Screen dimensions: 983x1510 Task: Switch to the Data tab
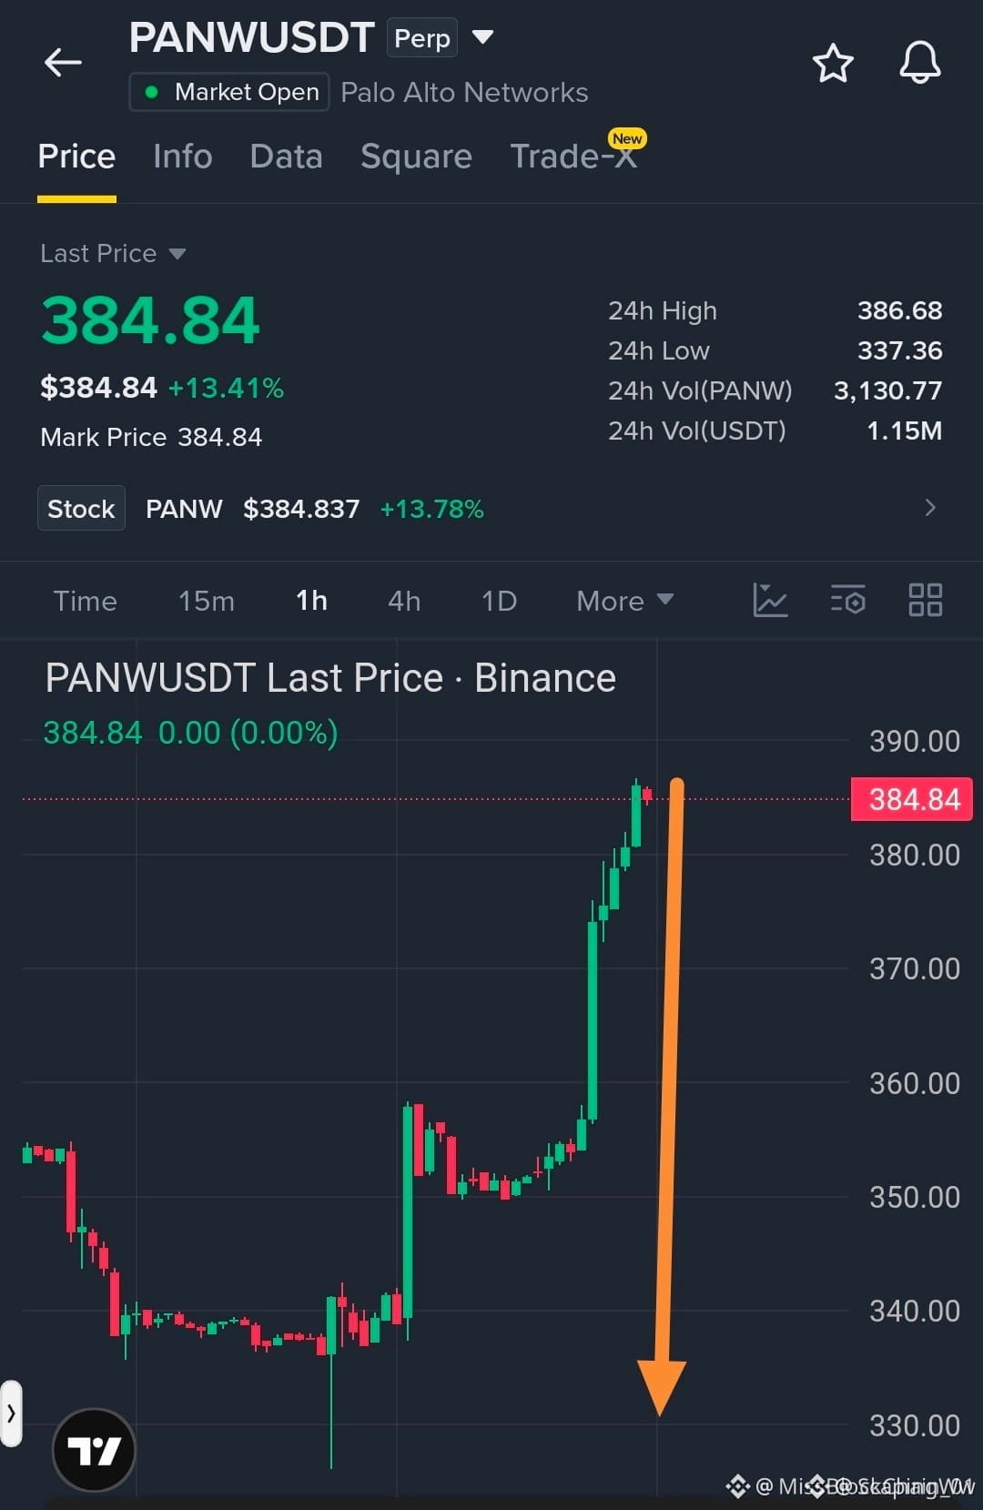point(287,157)
